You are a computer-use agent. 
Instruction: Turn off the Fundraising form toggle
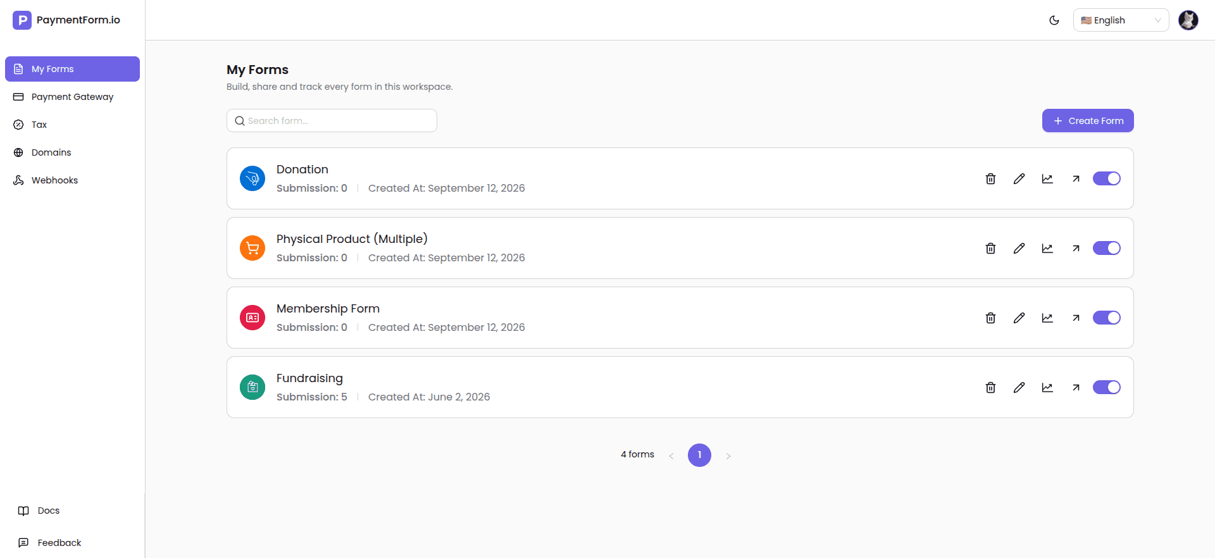coord(1107,387)
